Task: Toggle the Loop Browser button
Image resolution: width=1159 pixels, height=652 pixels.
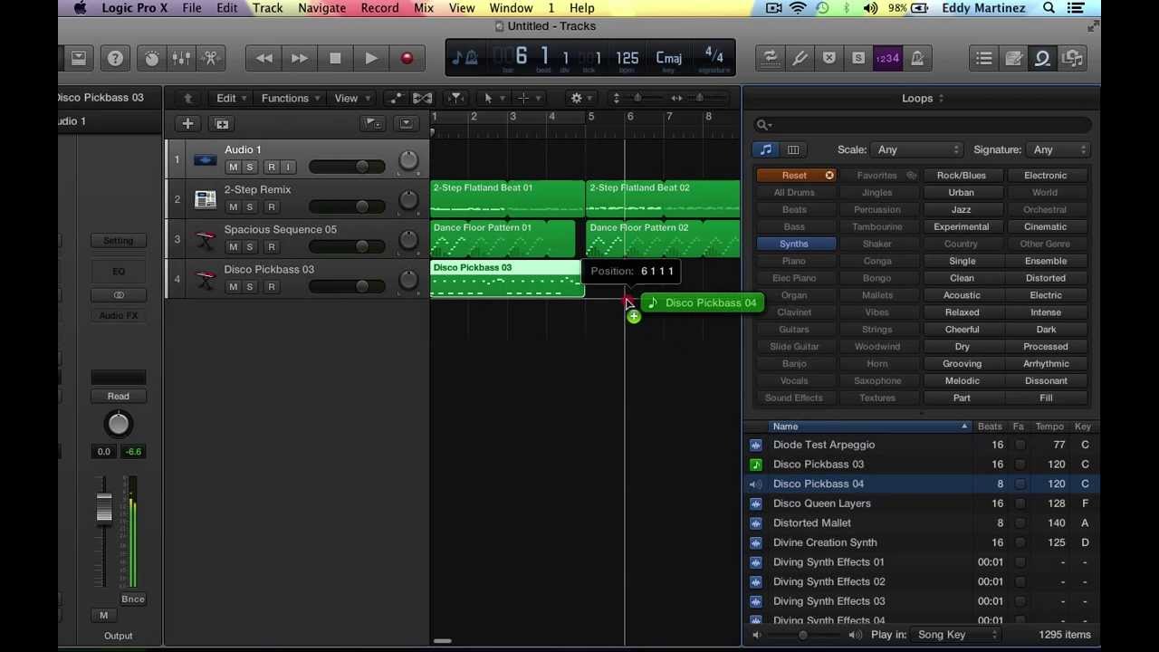Action: click(1042, 58)
